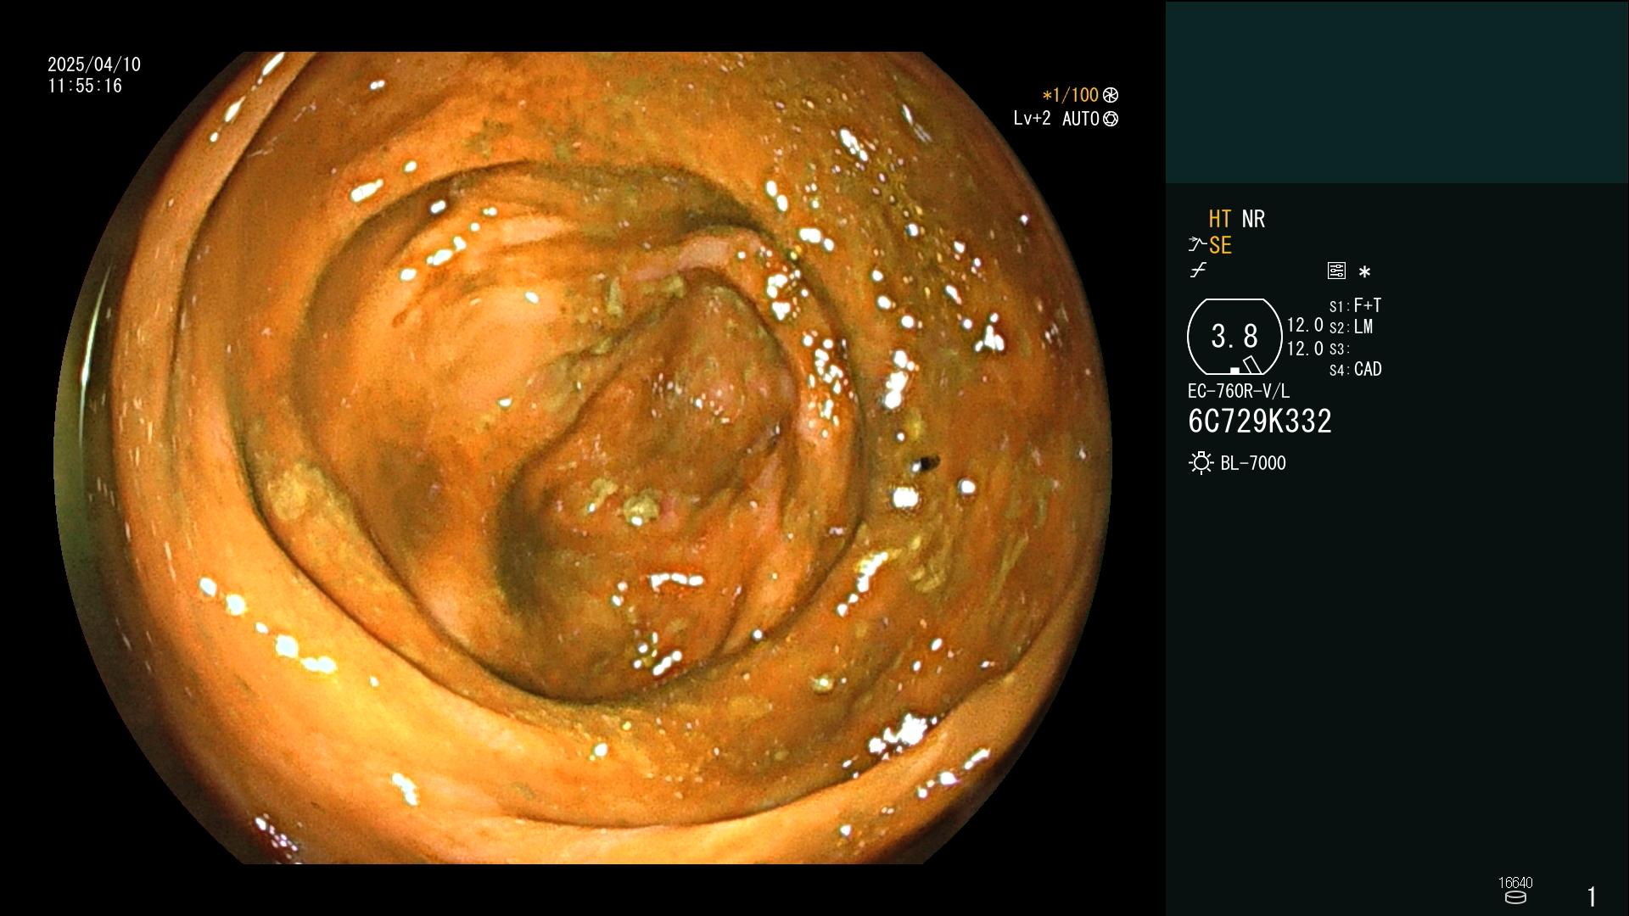Image resolution: width=1629 pixels, height=916 pixels.
Task: Click the scope model EC-760R-V/L
Action: 1239,391
